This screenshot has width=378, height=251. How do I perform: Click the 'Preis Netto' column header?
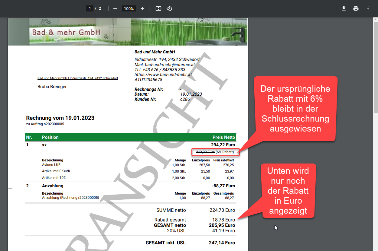coord(224,137)
